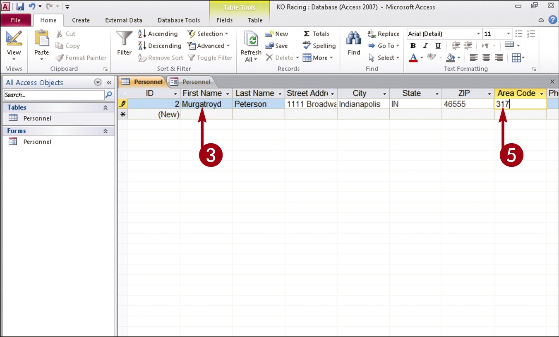Viewport: 559px width, 337px height.
Task: Open the font name Arial combo box
Action: click(x=478, y=34)
